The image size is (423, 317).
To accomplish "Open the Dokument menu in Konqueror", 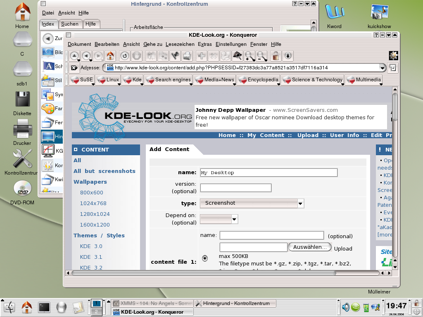I will (79, 44).
